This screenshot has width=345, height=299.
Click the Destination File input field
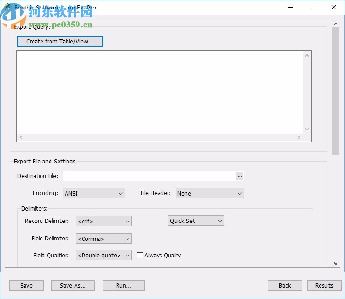pyautogui.click(x=150, y=176)
